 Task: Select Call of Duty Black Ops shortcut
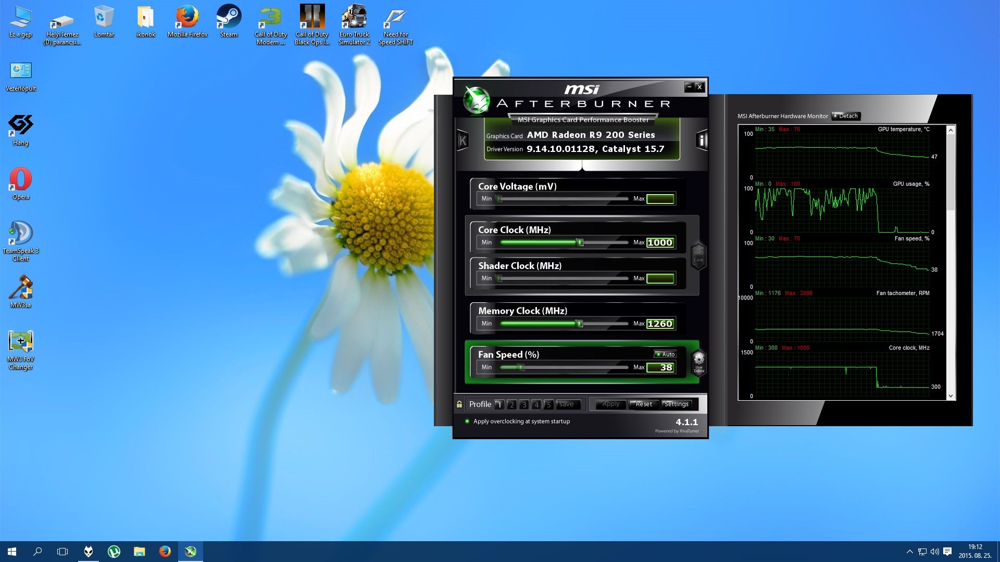(312, 25)
